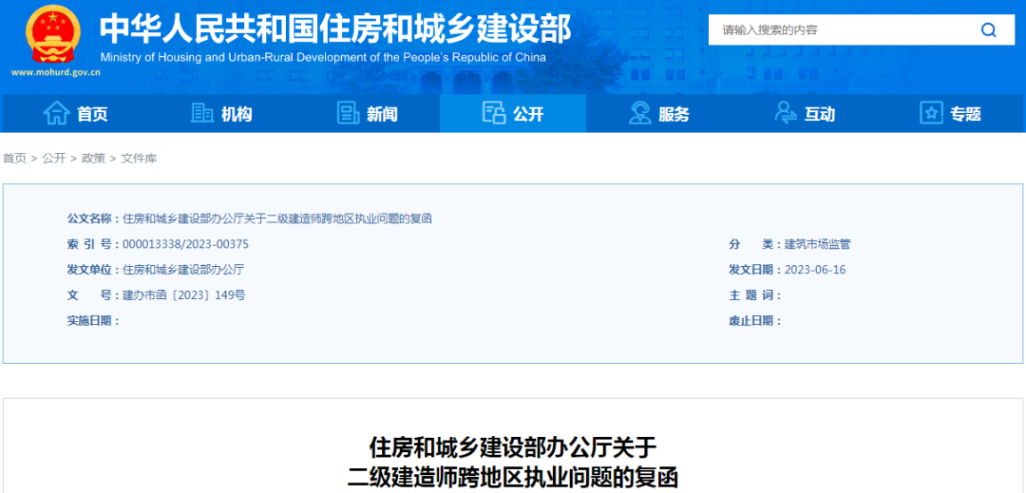Click the issue date 2023-06-16
Screen dimensions: 1026x493
(815, 270)
